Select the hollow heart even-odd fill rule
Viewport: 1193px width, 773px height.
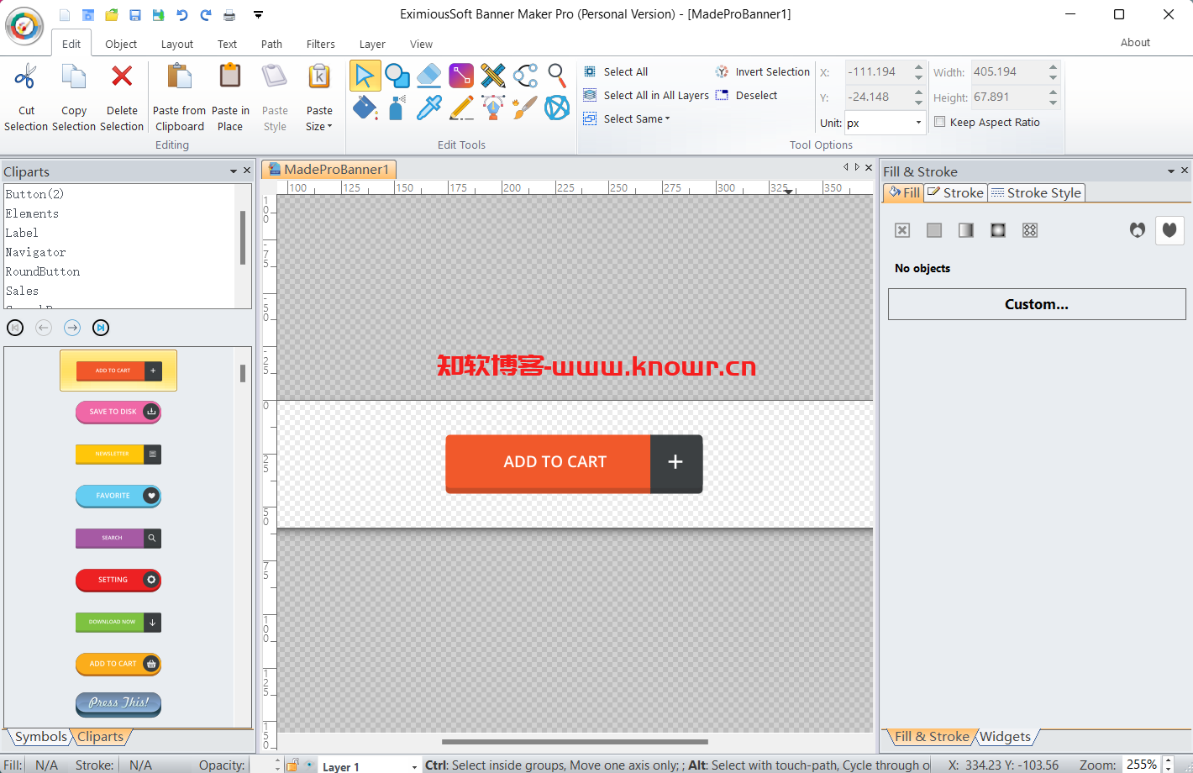coord(1138,230)
